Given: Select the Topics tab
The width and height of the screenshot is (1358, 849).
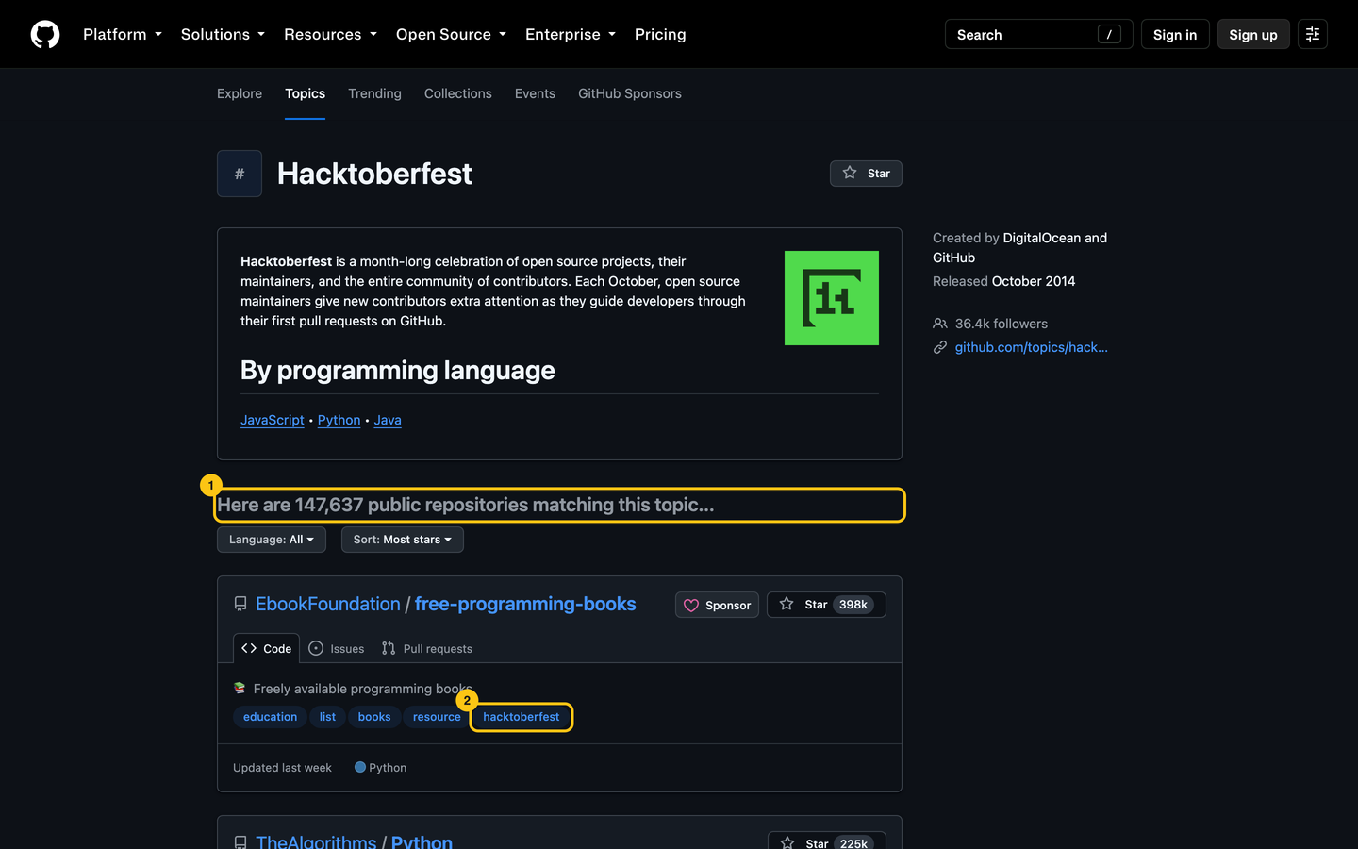Looking at the screenshot, I should point(306,93).
